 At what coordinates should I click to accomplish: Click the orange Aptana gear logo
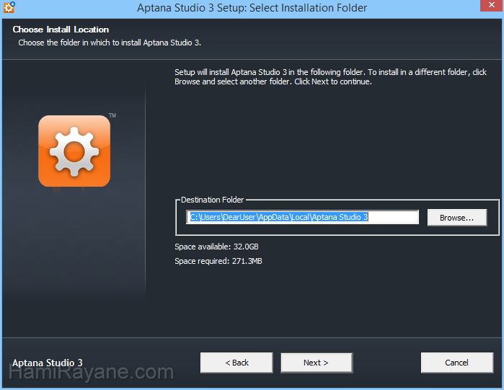[x=74, y=151]
